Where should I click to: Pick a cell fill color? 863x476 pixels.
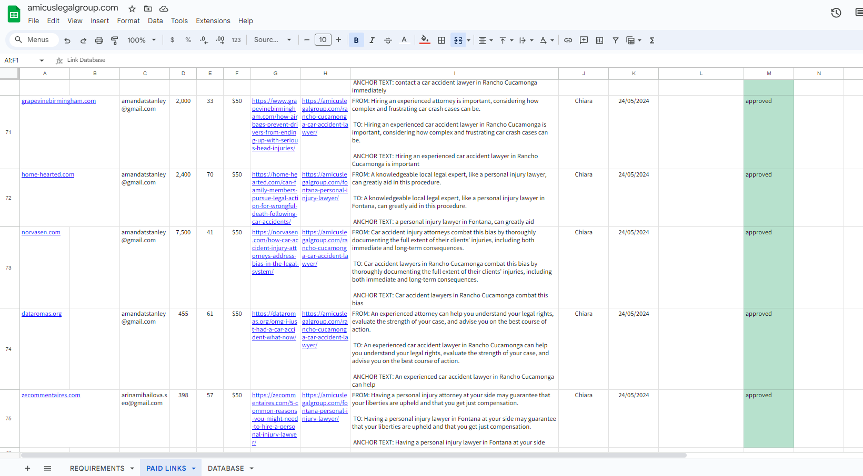(425, 40)
